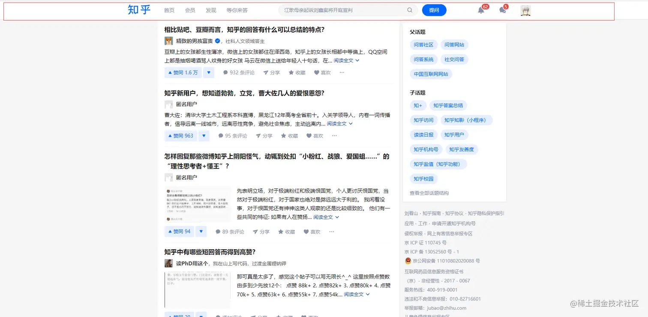Viewport: 648px width, 317px height.
Task: Open the 932 条评论 comments
Action: point(239,72)
